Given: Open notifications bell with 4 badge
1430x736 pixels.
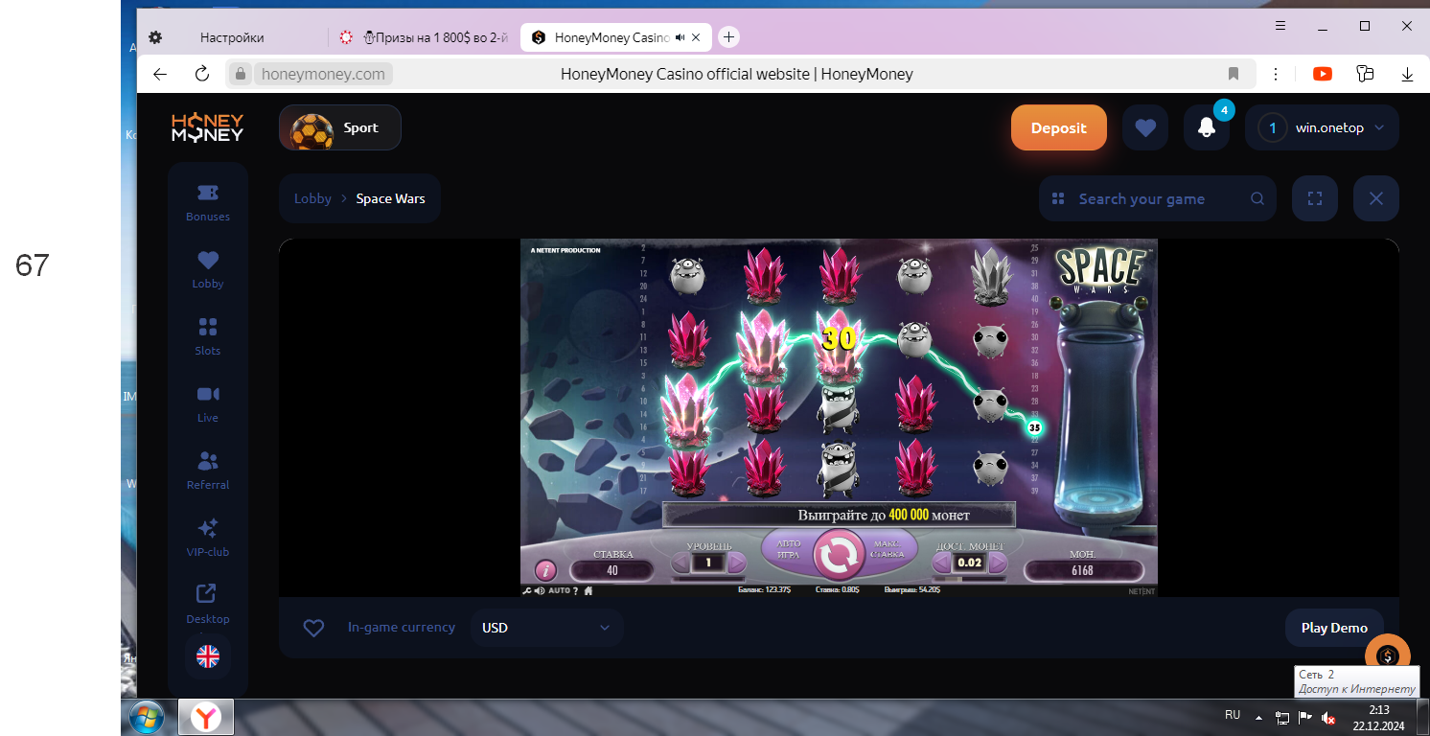Looking at the screenshot, I should point(1206,127).
